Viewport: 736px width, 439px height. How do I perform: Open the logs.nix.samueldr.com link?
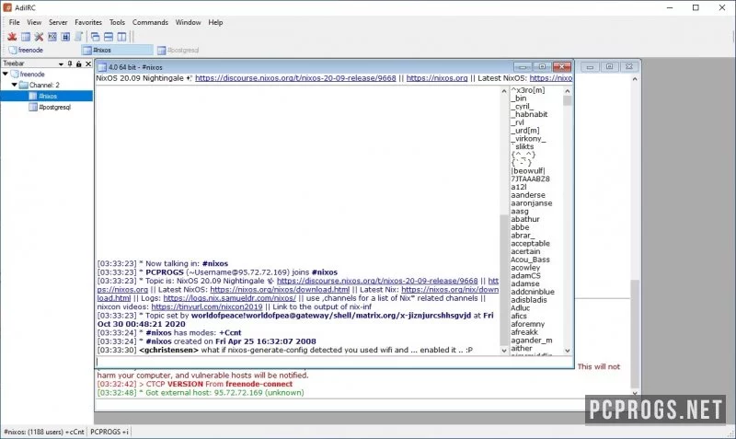tap(229, 298)
